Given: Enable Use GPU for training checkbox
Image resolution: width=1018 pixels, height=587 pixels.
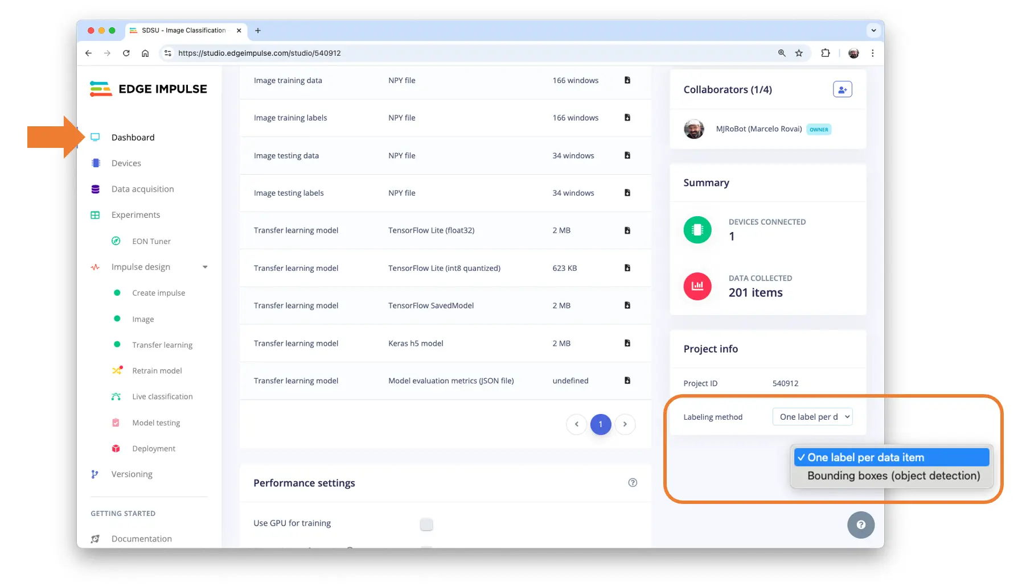Looking at the screenshot, I should click(x=426, y=524).
